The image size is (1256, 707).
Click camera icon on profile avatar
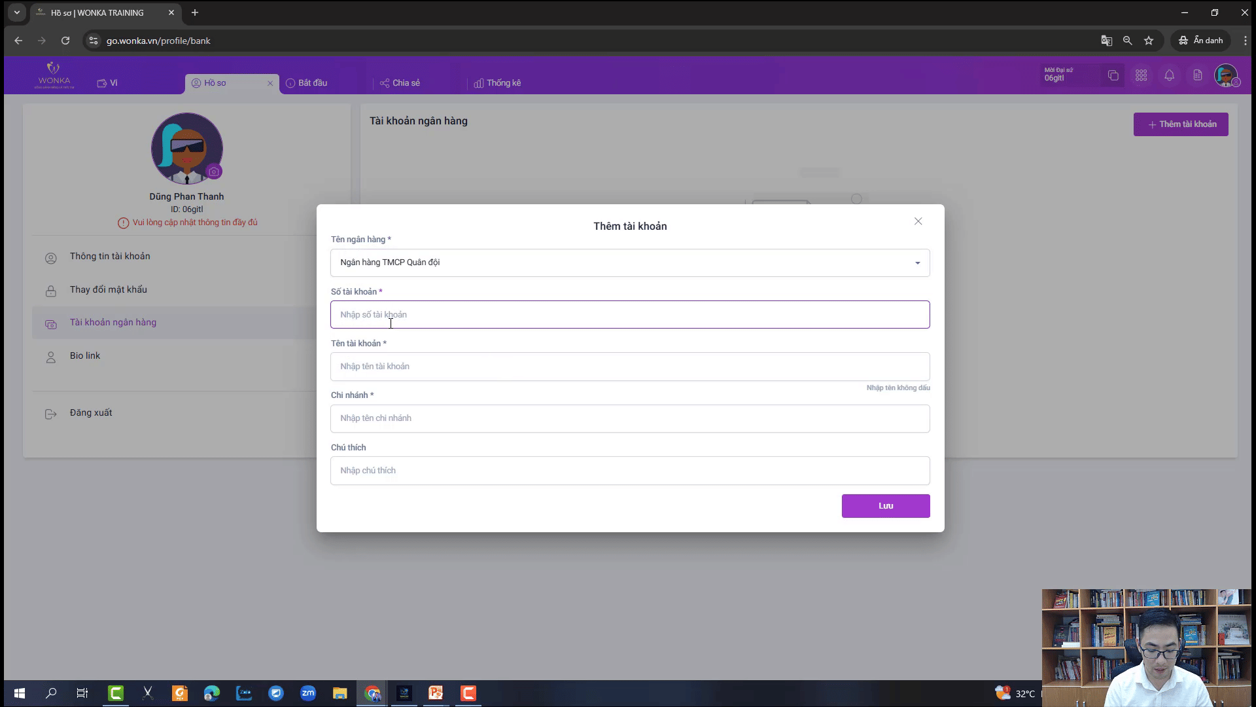tap(214, 172)
